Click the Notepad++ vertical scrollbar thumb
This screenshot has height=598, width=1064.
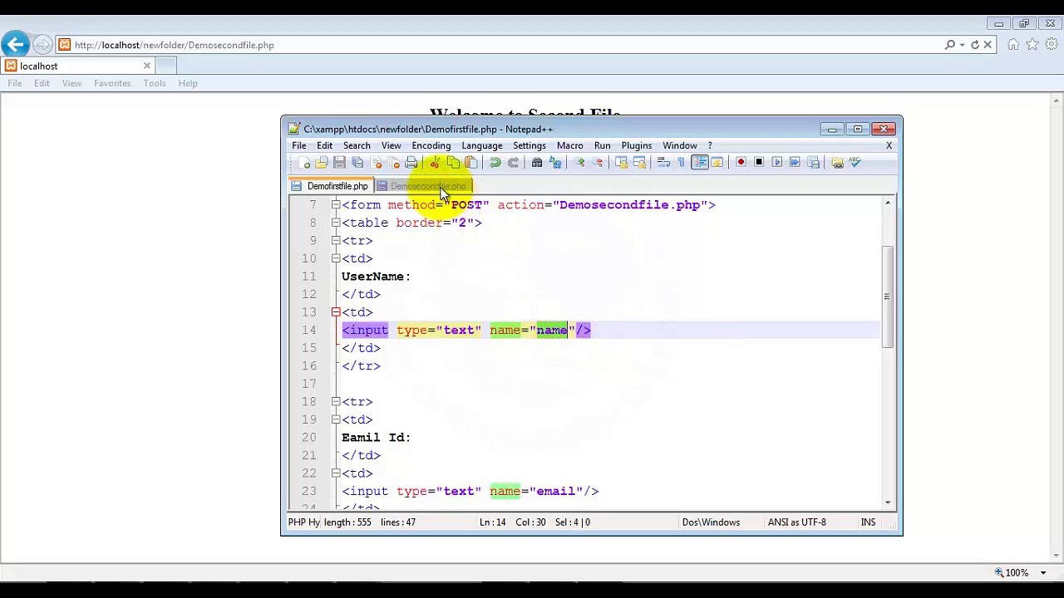point(888,297)
